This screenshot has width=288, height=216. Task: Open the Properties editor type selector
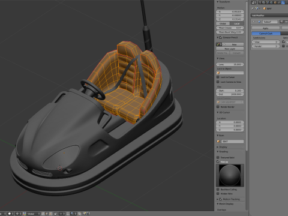[254, 2]
